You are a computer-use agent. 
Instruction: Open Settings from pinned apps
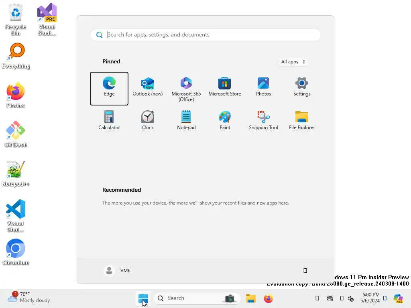click(x=302, y=88)
